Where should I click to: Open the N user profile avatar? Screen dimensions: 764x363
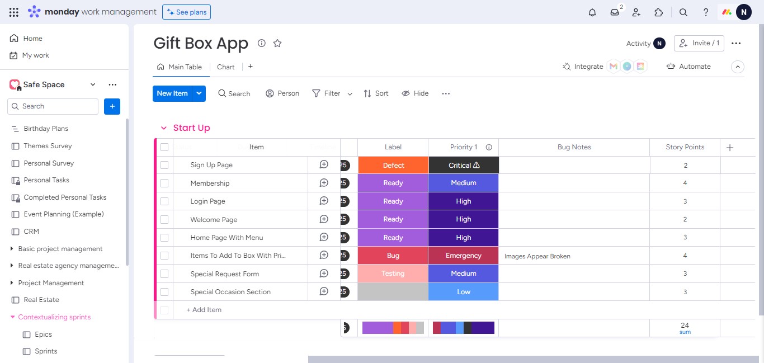tap(744, 12)
